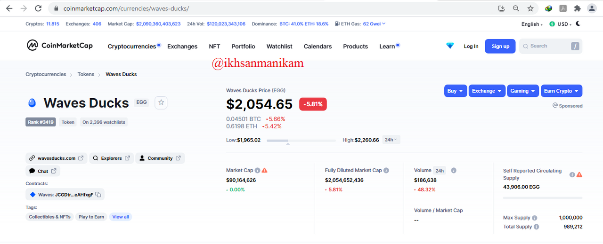Click the browser forward arrow
This screenshot has width=603, height=244.
24,8
